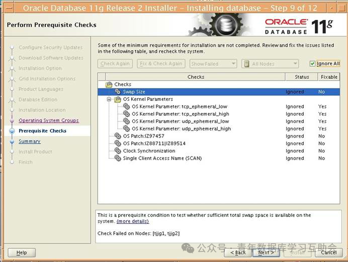Click the Help button
This screenshot has height=262, width=348.
[22, 252]
